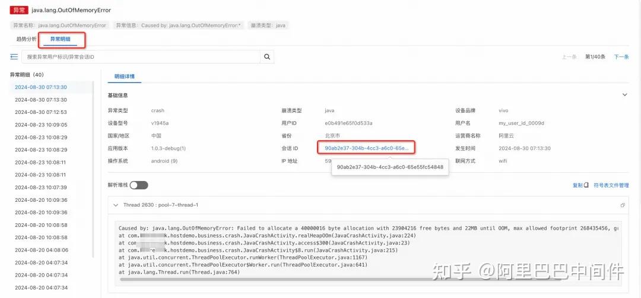The width and height of the screenshot is (641, 298).
Task: Select the 异常明细 tab
Action: tap(60, 39)
